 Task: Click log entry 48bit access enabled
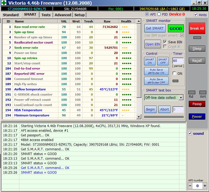coord(37,140)
